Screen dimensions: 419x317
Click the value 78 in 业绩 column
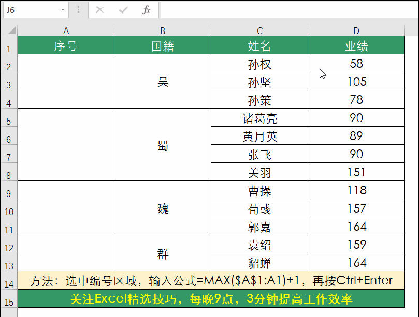pos(356,99)
